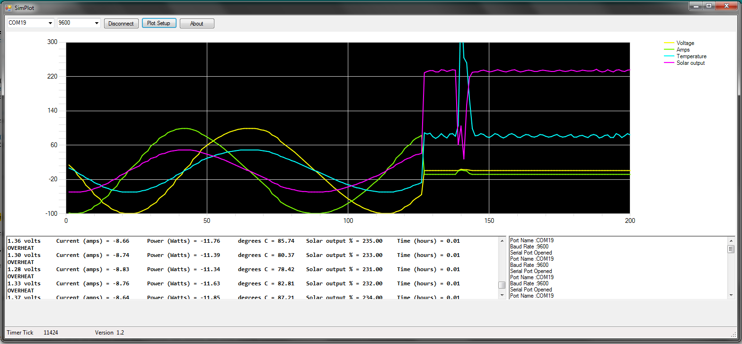Image resolution: width=742 pixels, height=344 pixels.
Task: Click the 'Timer Tick' status label
Action: [20, 333]
